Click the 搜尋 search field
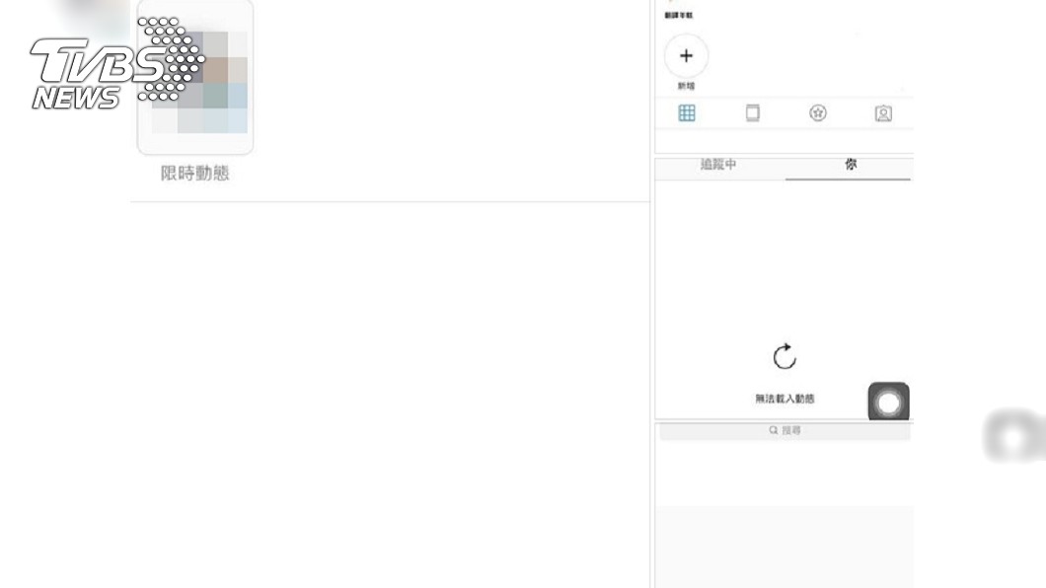Viewport: 1046px width, 588px height. (784, 431)
